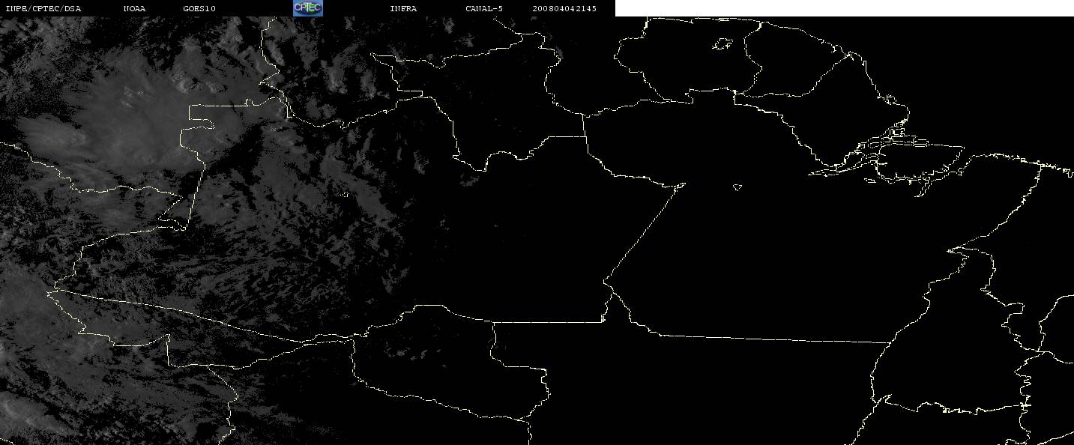1074x445 pixels.
Task: Click the GOES10 satellite label
Action: click(199, 9)
